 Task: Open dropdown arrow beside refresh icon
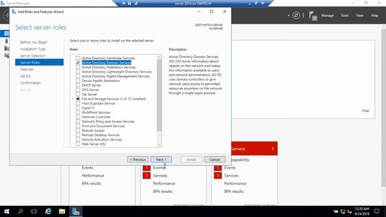[288, 16]
